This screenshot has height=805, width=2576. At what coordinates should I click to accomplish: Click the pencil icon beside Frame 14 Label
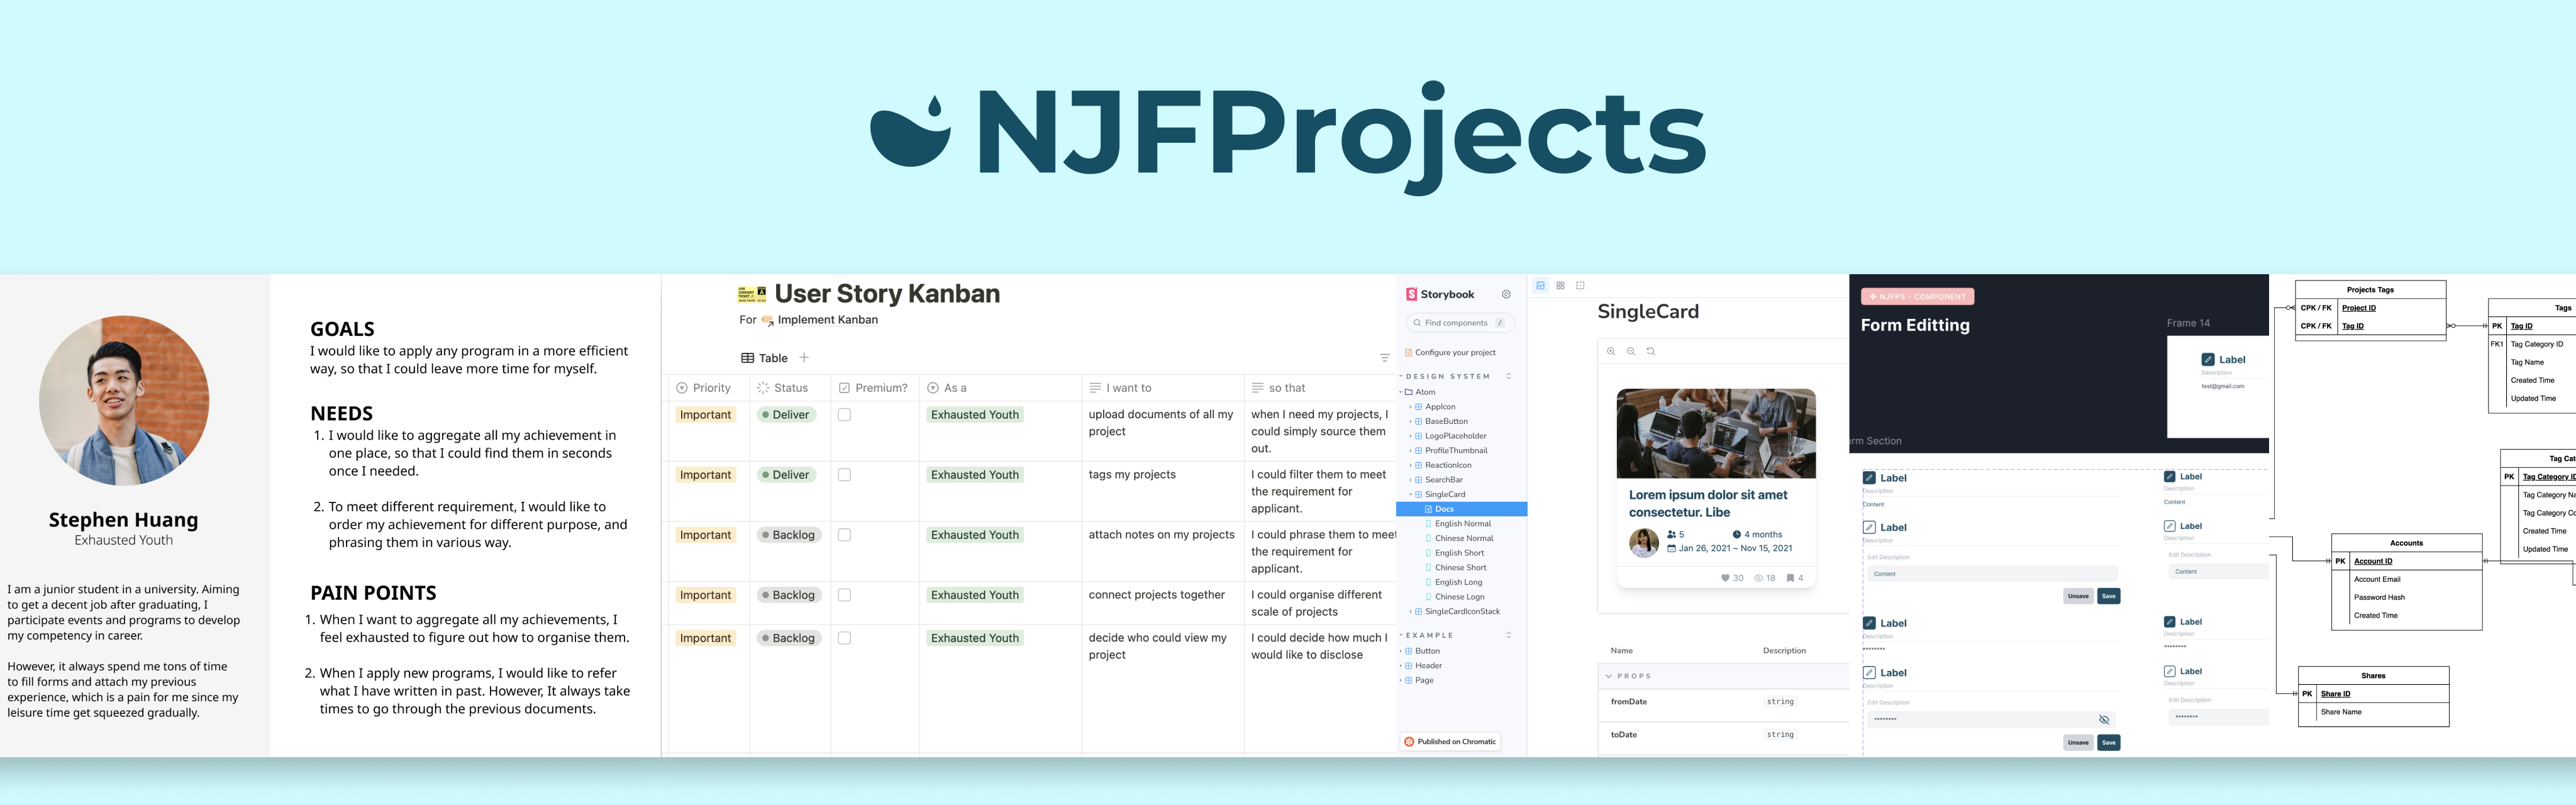[x=2208, y=360]
